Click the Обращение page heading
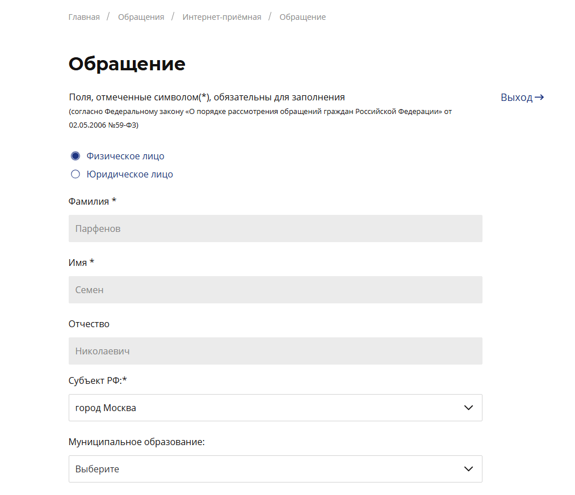575x495 pixels. [x=127, y=64]
